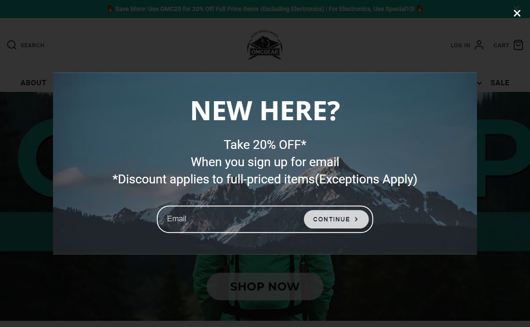530x327 pixels.
Task: Click the arrow inside the Continue button
Action: [x=356, y=219]
